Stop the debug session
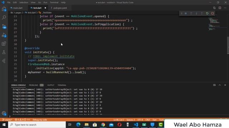Viewport: 229px width, 128px height. coord(213,14)
